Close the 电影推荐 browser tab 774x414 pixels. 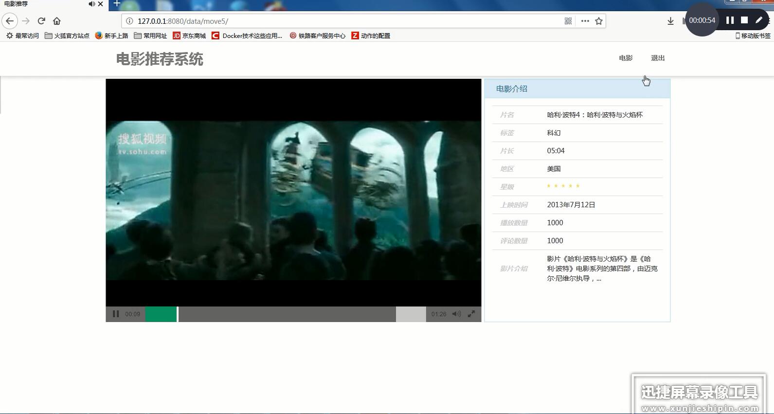pos(100,4)
